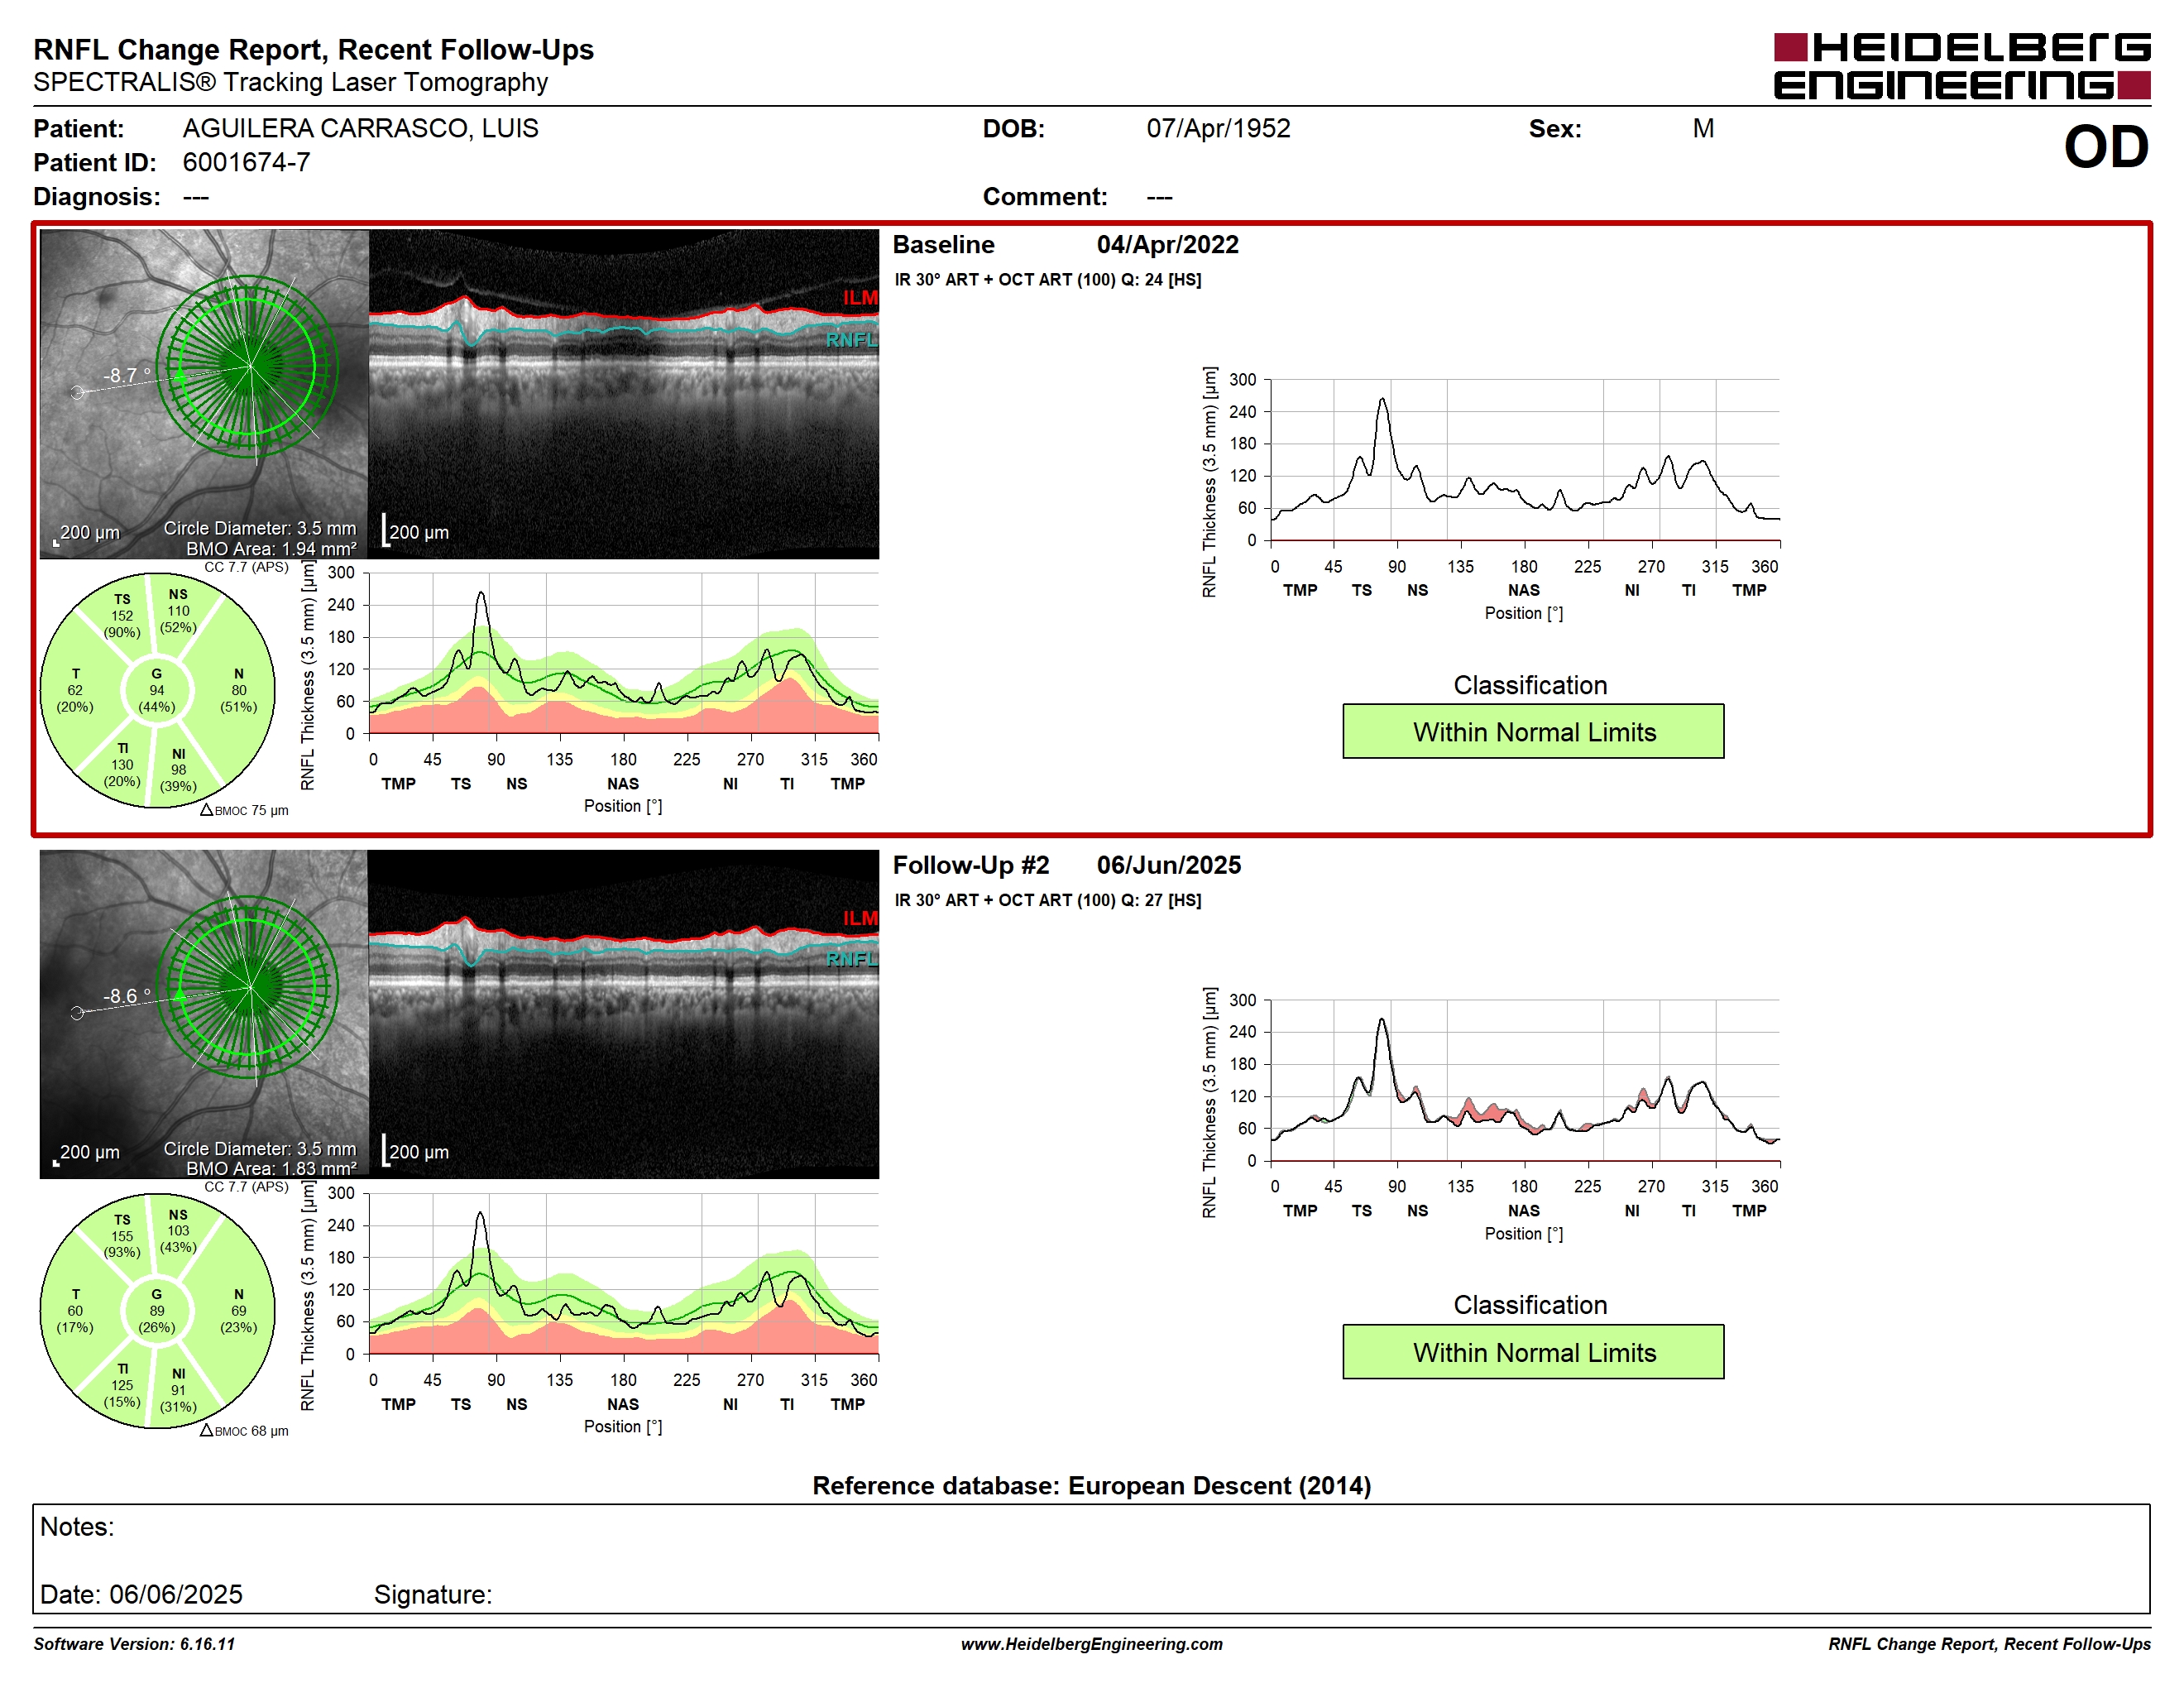Click the baseline plain RNFL thickness graph at right
2184x1688 pixels.
coord(1525,460)
